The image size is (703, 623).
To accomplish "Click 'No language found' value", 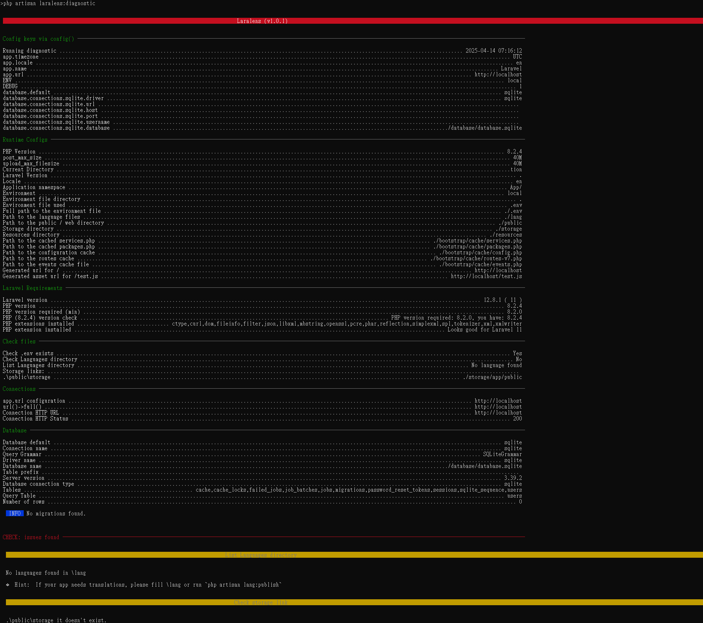I will [x=496, y=365].
